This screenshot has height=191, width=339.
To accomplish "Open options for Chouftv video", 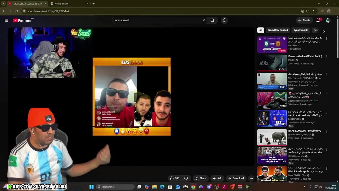I will [x=327, y=149].
